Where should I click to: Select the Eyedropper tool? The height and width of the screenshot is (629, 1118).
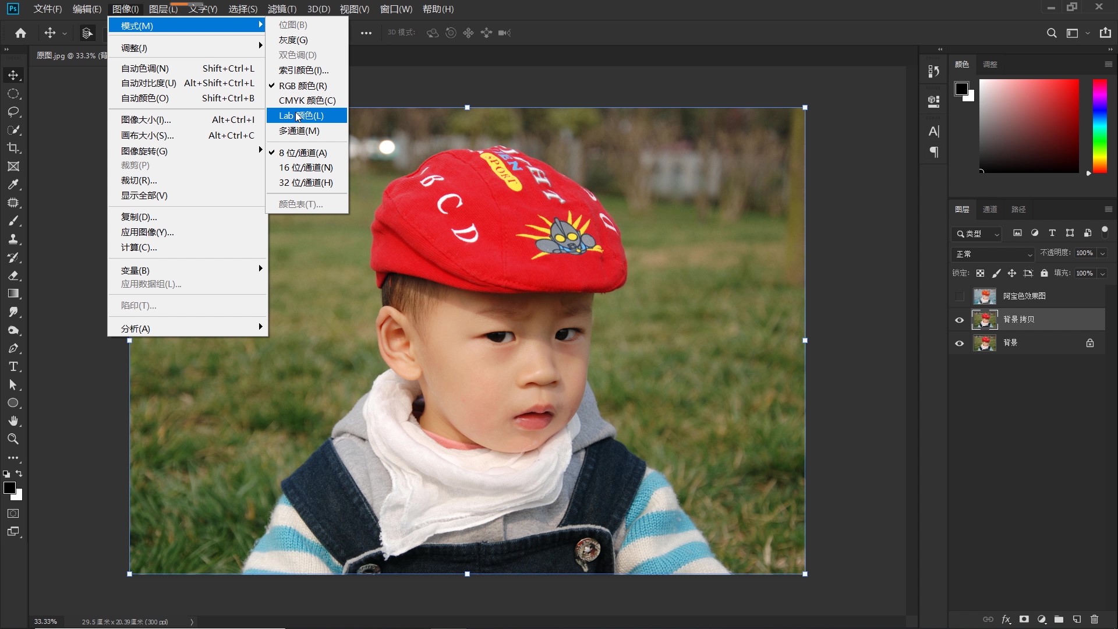13,185
